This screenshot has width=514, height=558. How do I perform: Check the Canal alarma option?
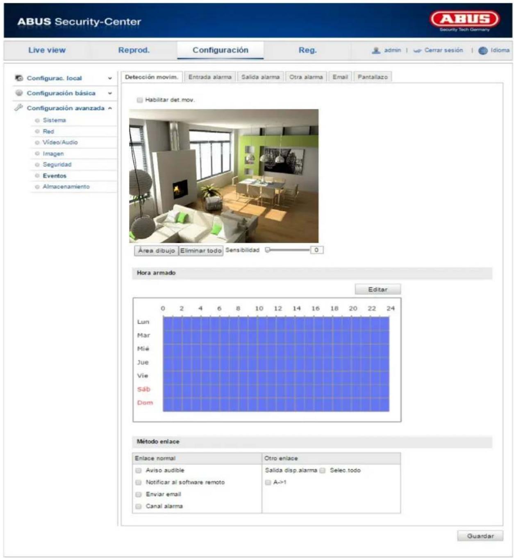click(139, 506)
